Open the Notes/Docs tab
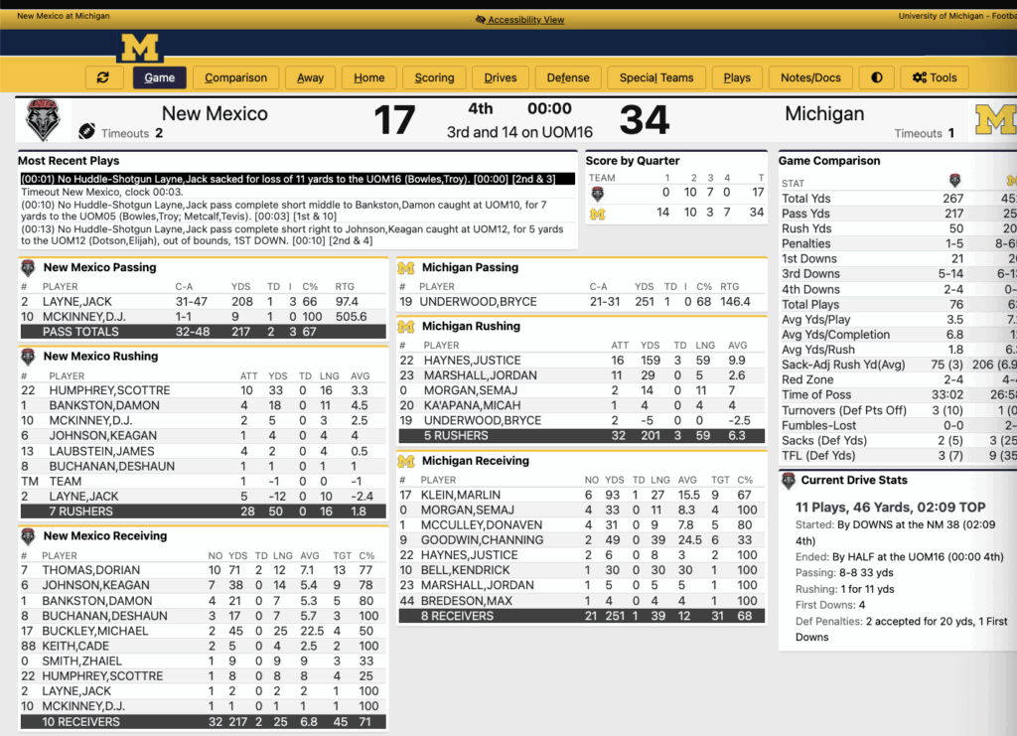Viewport: 1017px width, 736px height. pos(810,77)
